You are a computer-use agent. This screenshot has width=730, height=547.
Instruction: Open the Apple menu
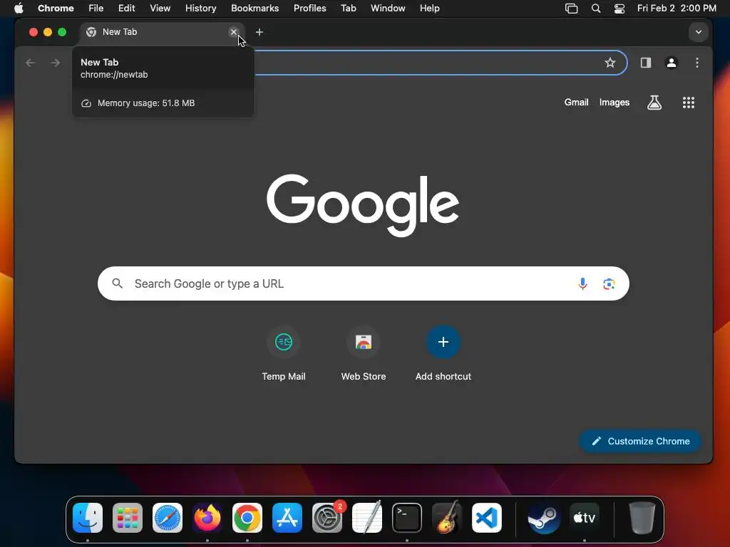point(19,8)
